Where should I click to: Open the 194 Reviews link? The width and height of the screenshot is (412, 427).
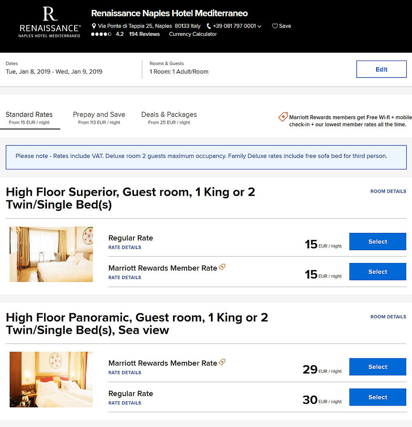[144, 34]
